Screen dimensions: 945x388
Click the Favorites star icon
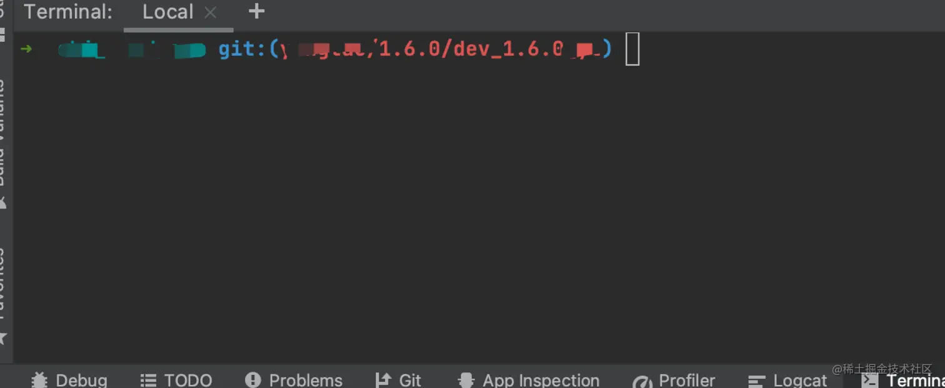point(2,338)
